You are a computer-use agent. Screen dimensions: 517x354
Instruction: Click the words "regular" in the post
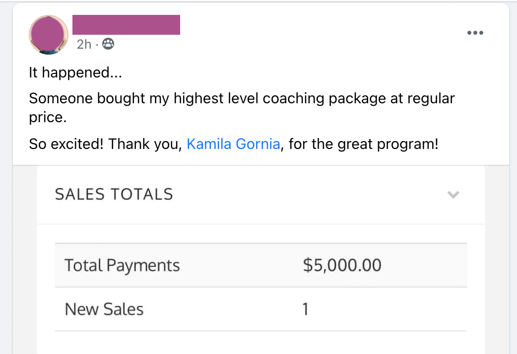431,98
